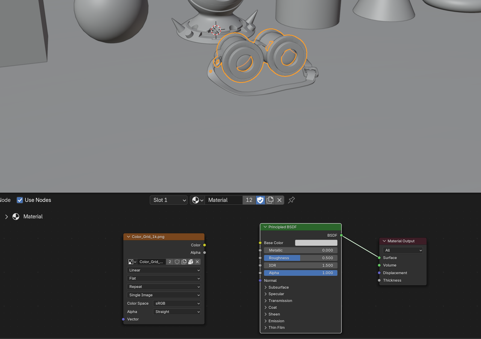
Task: Expand the Emission panel
Action: point(266,321)
